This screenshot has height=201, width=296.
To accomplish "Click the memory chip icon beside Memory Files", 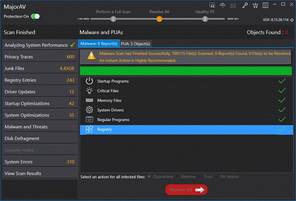I will (89, 100).
